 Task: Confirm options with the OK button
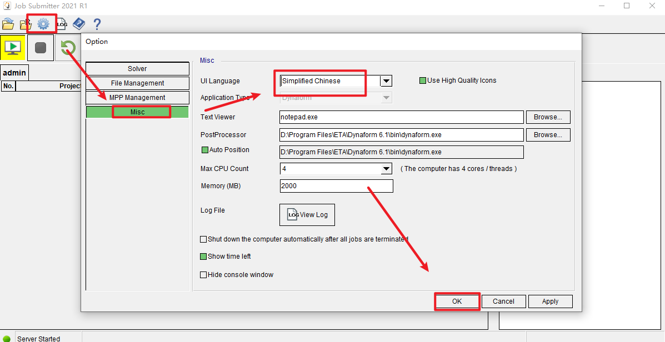(x=457, y=301)
